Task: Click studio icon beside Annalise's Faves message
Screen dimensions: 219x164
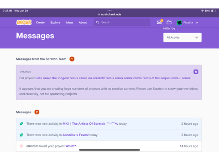Action: pyautogui.click(x=21, y=135)
